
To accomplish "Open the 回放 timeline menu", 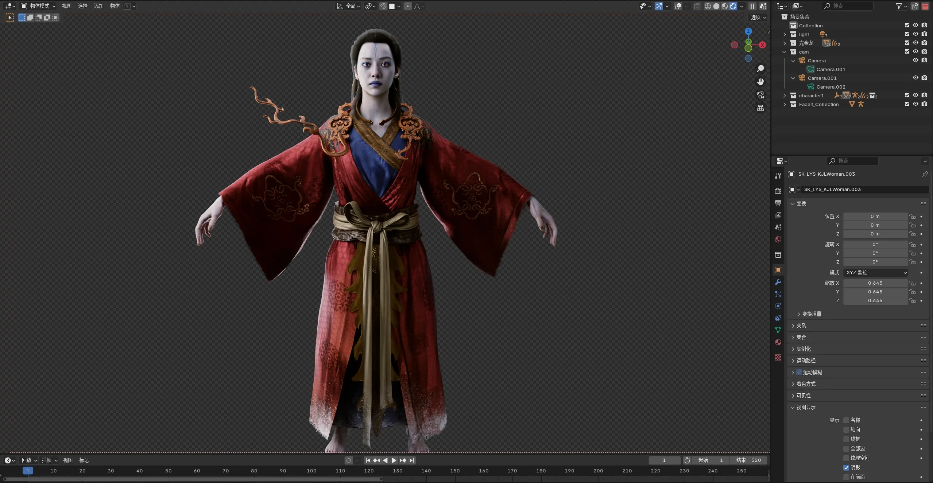I will [29, 460].
